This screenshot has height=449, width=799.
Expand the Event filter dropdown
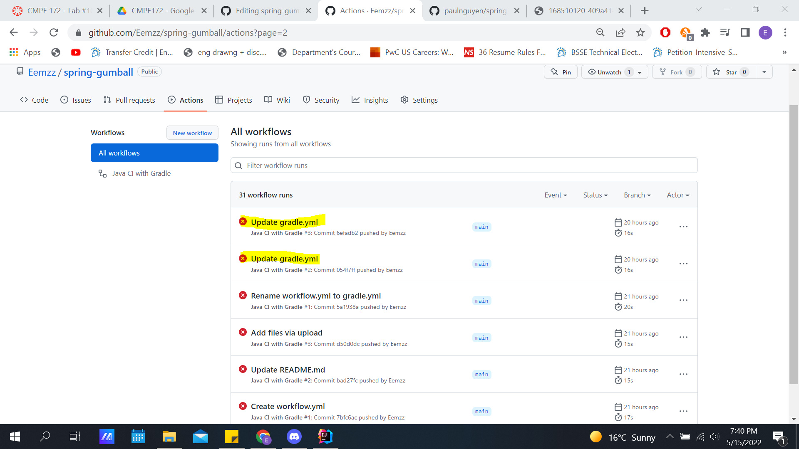point(556,195)
